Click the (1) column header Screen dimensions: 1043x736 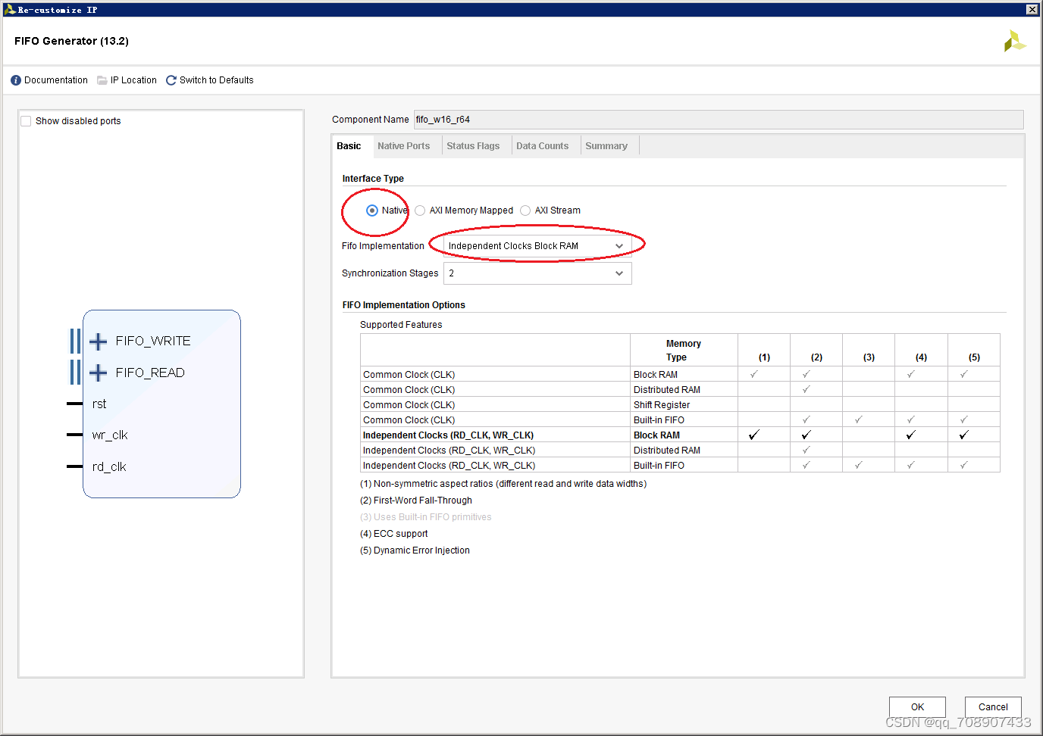[764, 351]
